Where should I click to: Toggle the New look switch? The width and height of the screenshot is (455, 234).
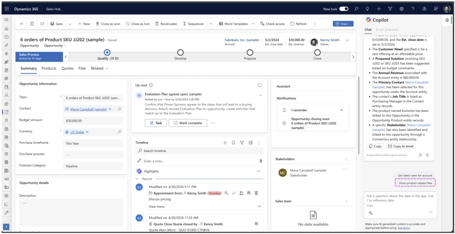[x=343, y=9]
